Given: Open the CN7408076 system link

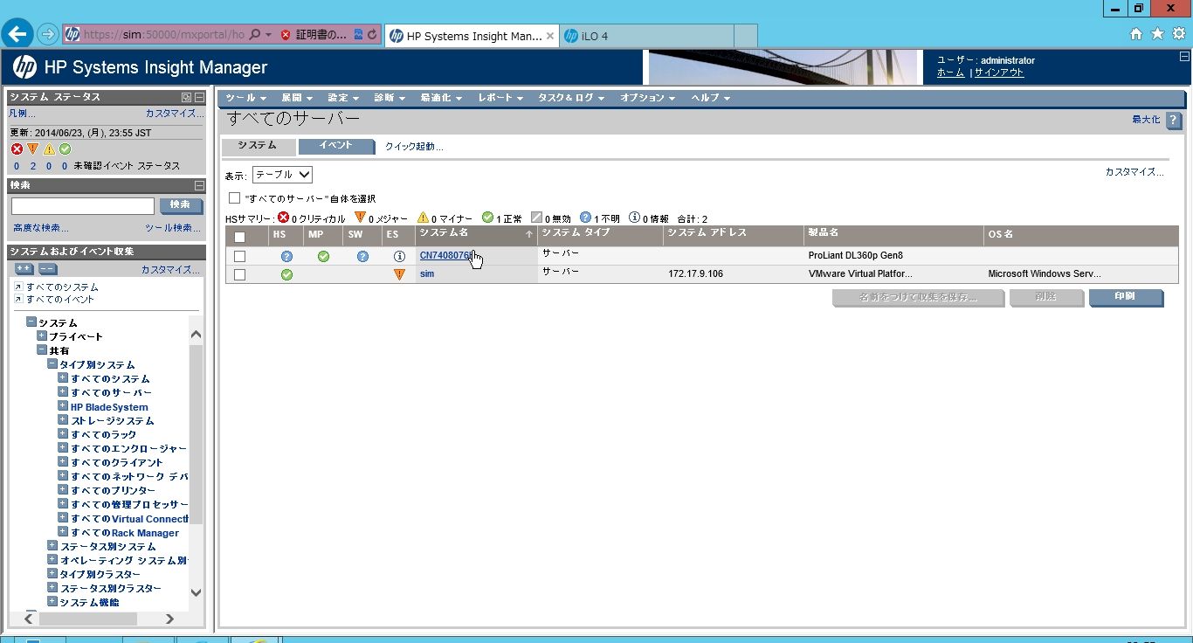Looking at the screenshot, I should [x=446, y=256].
